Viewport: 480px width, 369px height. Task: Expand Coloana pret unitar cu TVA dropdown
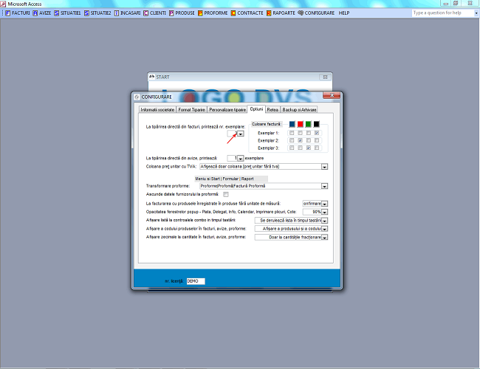coord(324,167)
